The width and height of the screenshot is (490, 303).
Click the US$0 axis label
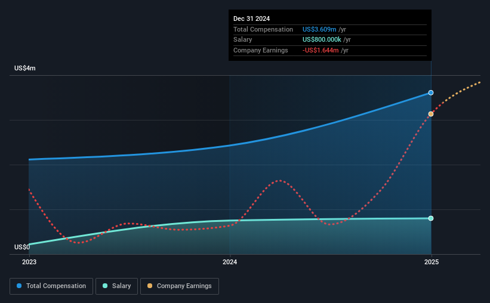22,247
